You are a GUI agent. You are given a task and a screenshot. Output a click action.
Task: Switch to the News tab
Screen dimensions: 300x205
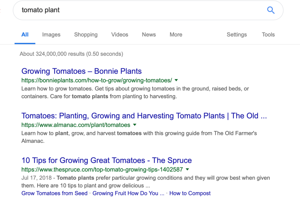pyautogui.click(x=149, y=35)
